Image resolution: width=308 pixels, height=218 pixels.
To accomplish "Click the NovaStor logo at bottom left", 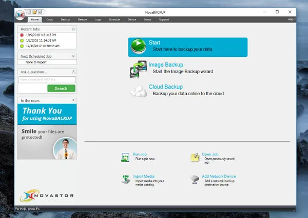I will click(x=47, y=195).
